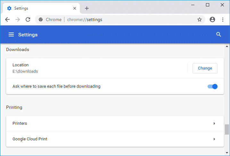
Task: Click the forward navigation arrow
Action: [x=18, y=19]
